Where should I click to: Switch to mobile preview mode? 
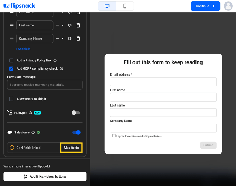pos(125,6)
